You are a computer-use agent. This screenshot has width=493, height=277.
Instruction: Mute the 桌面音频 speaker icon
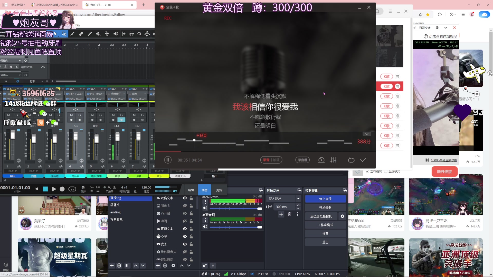[205, 227]
